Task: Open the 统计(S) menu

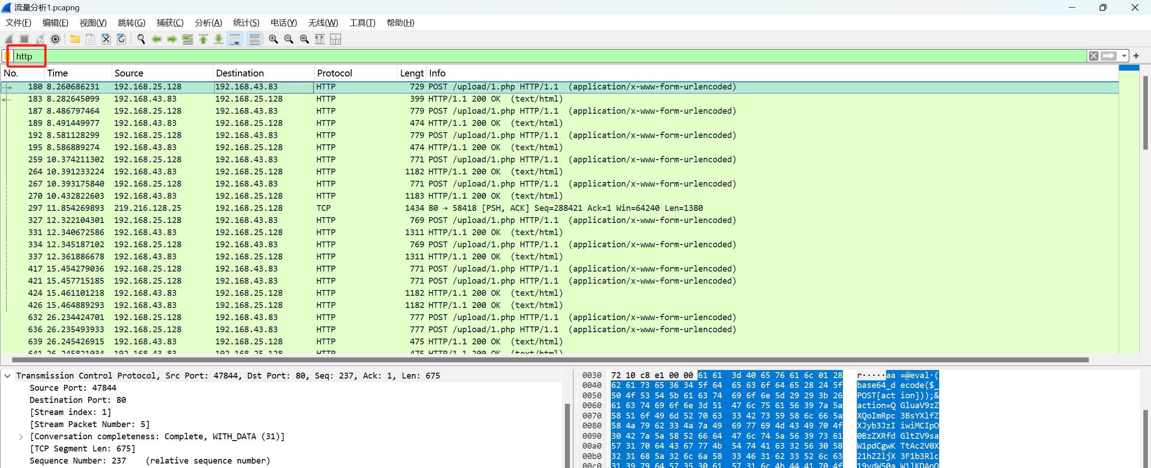Action: [246, 23]
